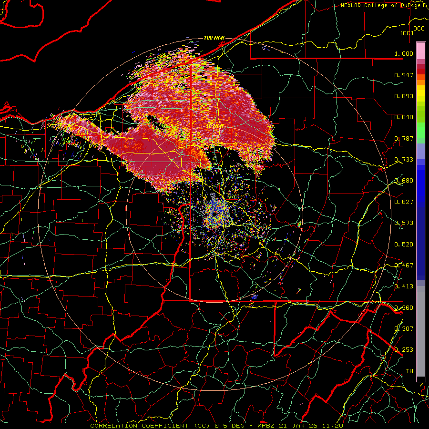Select the 0.947 scale value
The image size is (429, 429).
pyautogui.click(x=404, y=75)
